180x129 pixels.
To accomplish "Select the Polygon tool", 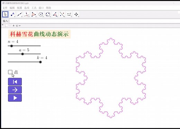I will (34, 15).
